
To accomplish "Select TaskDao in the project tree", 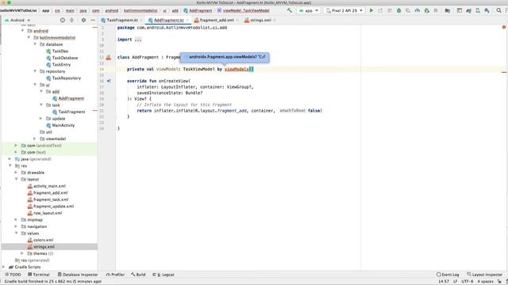I will (60, 51).
